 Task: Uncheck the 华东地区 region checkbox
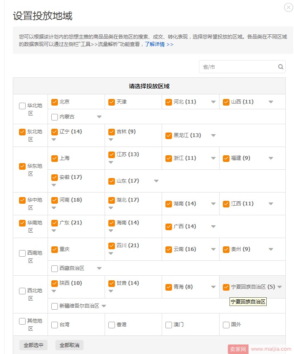pos(22,166)
